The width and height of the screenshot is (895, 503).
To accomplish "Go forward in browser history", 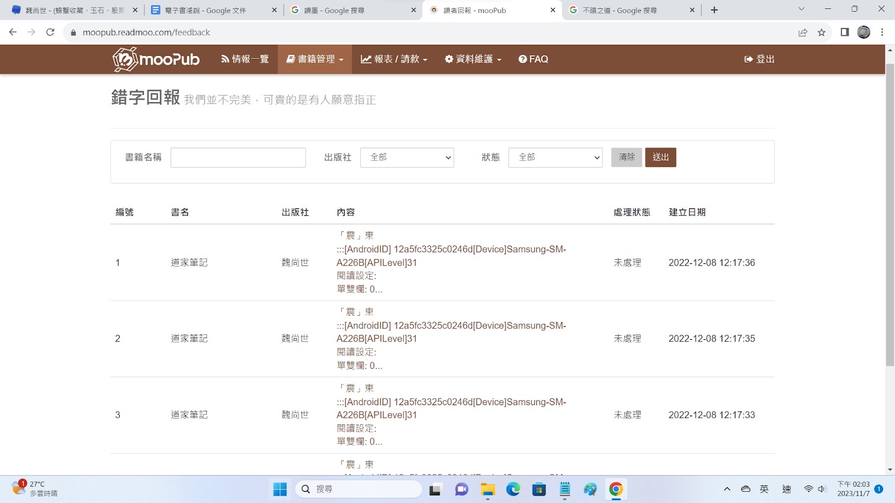I will coord(31,32).
